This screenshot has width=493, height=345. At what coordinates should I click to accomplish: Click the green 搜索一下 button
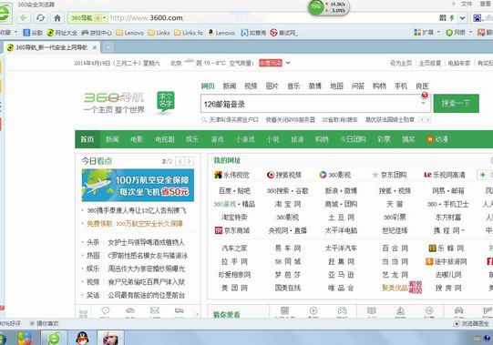point(457,104)
